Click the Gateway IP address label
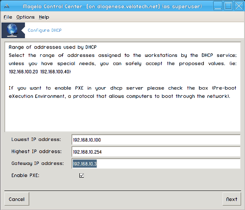 point(38,163)
